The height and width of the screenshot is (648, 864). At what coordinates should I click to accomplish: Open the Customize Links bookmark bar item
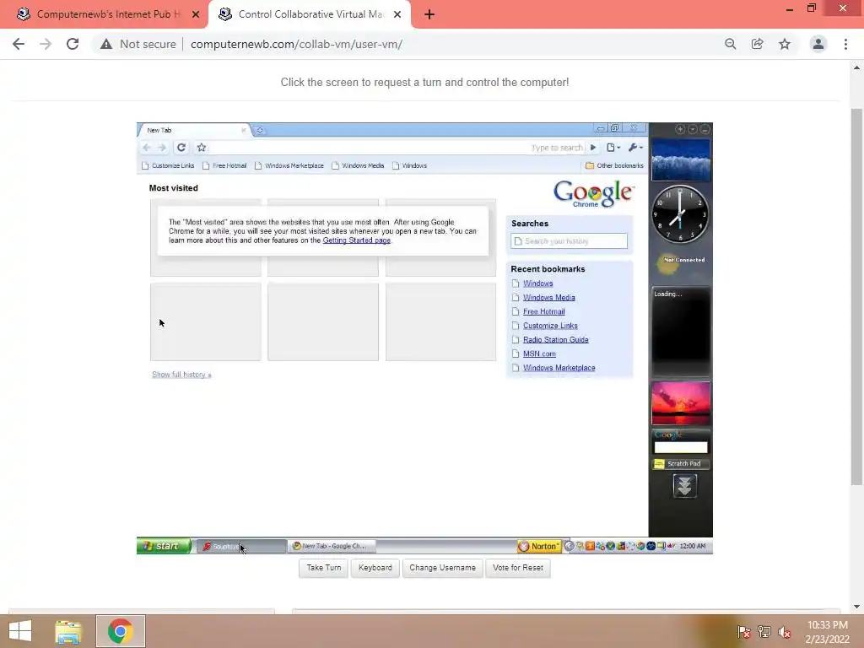pyautogui.click(x=168, y=165)
